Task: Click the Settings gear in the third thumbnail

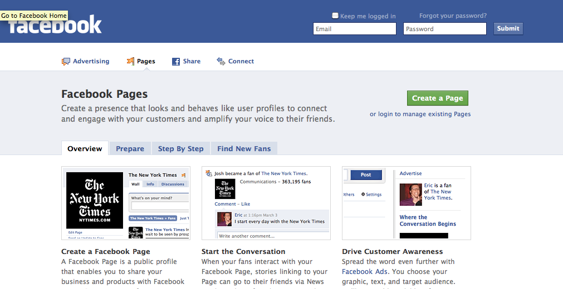Action: tap(363, 195)
